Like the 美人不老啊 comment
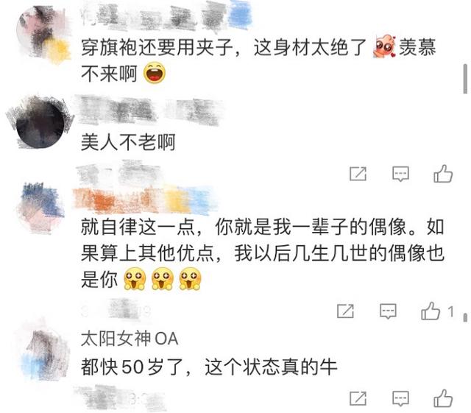Image resolution: width=471 pixels, height=413 pixels. pos(443,174)
